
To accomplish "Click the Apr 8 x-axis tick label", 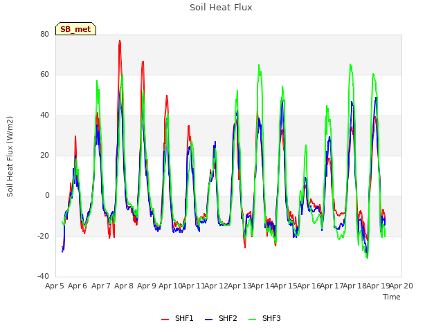I will click(x=124, y=286).
